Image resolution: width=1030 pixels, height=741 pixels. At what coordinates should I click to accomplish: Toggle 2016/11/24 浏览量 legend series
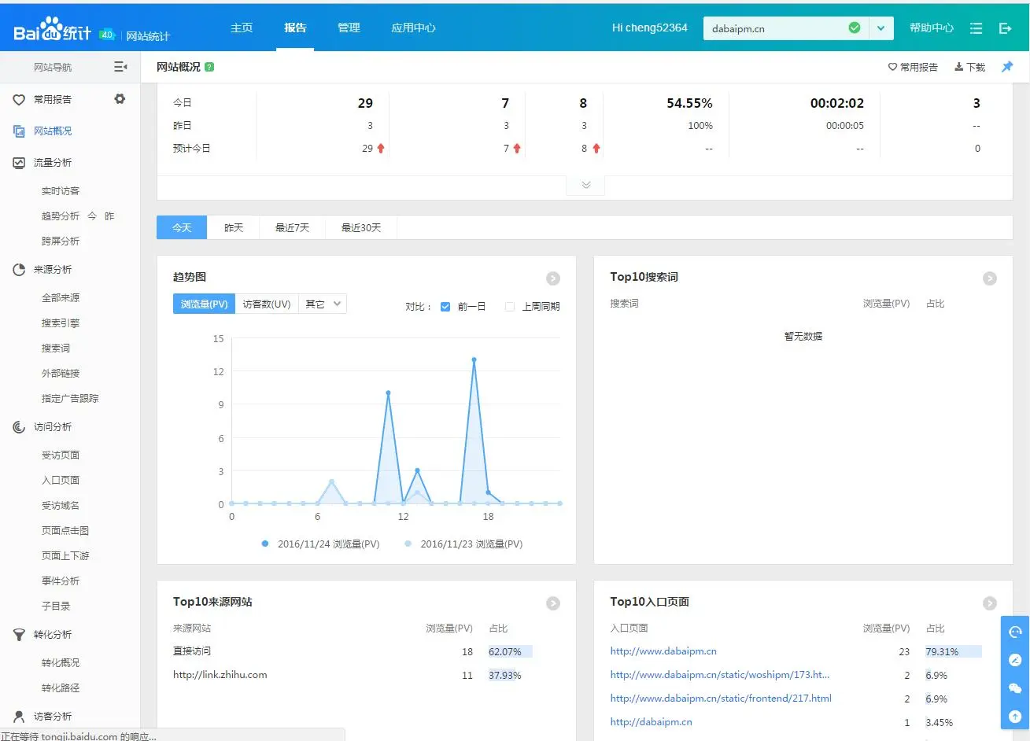point(320,544)
